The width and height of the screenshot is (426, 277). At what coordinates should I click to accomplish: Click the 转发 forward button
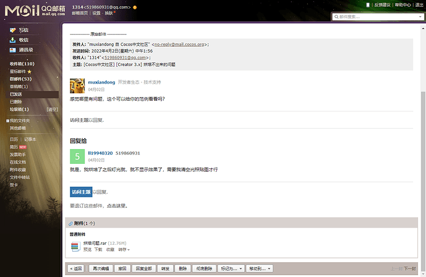(x=165, y=268)
